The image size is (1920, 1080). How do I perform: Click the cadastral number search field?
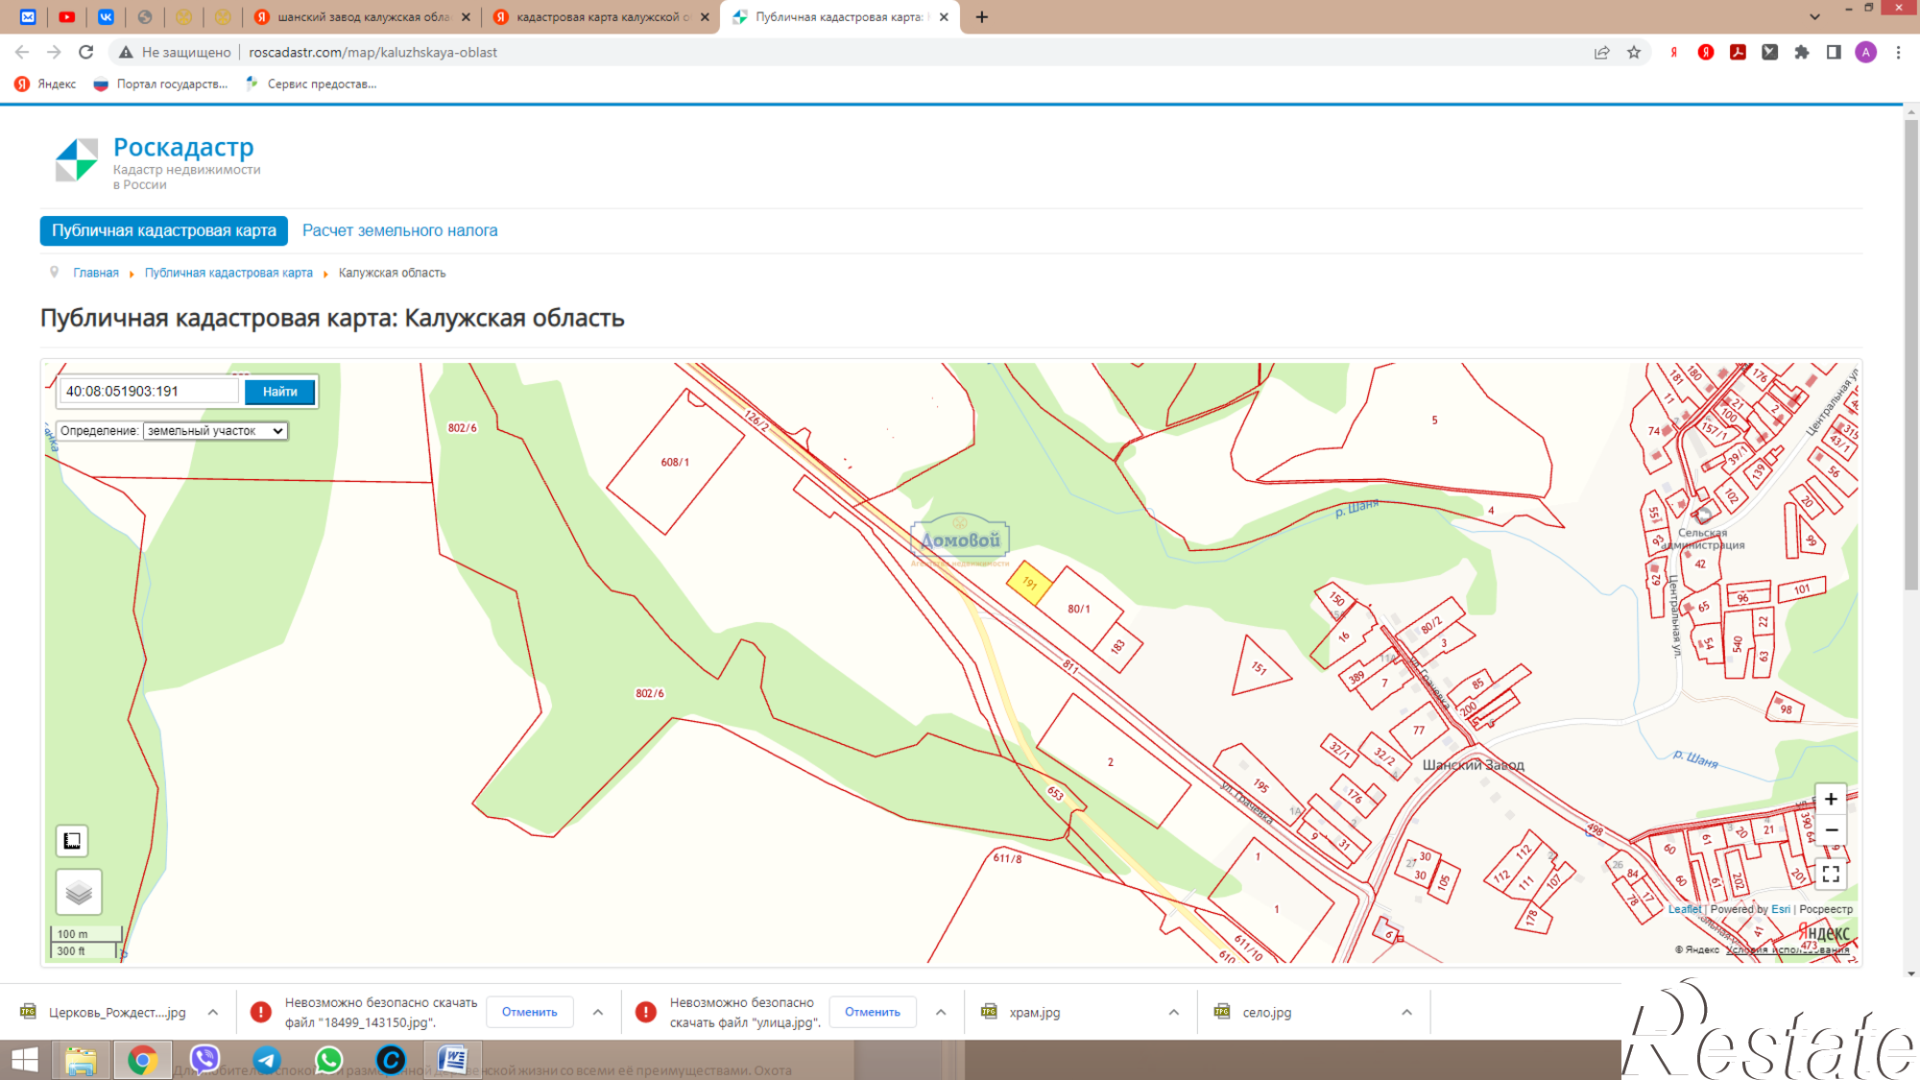[x=149, y=391]
